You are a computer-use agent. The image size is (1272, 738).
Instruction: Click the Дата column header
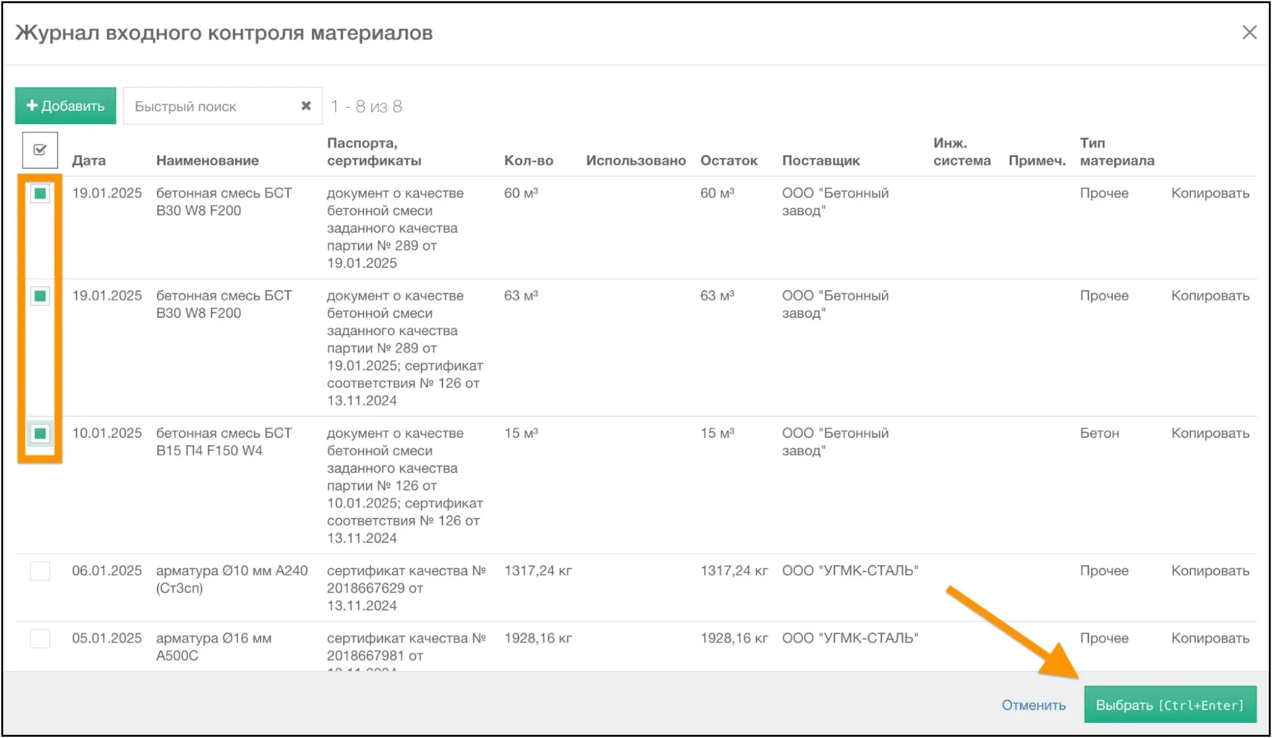[89, 160]
